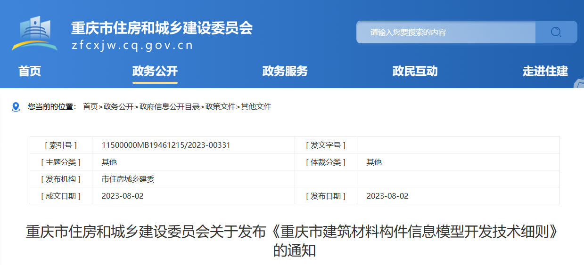This screenshot has height=265, width=584.
Task: Click the 首页 breadcrumb link
Action: point(90,107)
